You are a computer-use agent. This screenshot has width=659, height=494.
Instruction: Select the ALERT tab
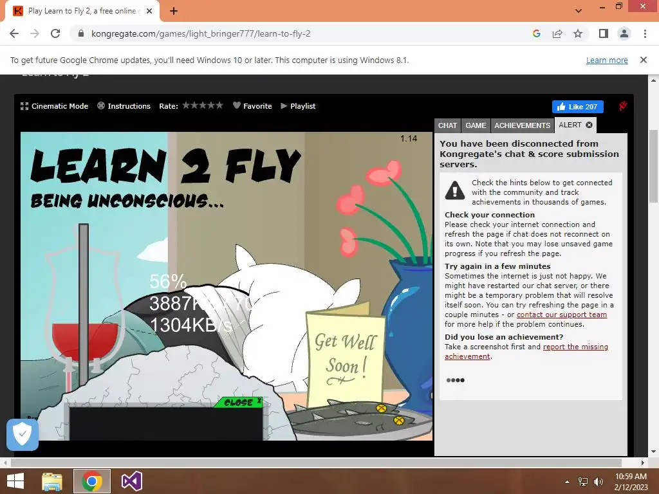click(570, 125)
